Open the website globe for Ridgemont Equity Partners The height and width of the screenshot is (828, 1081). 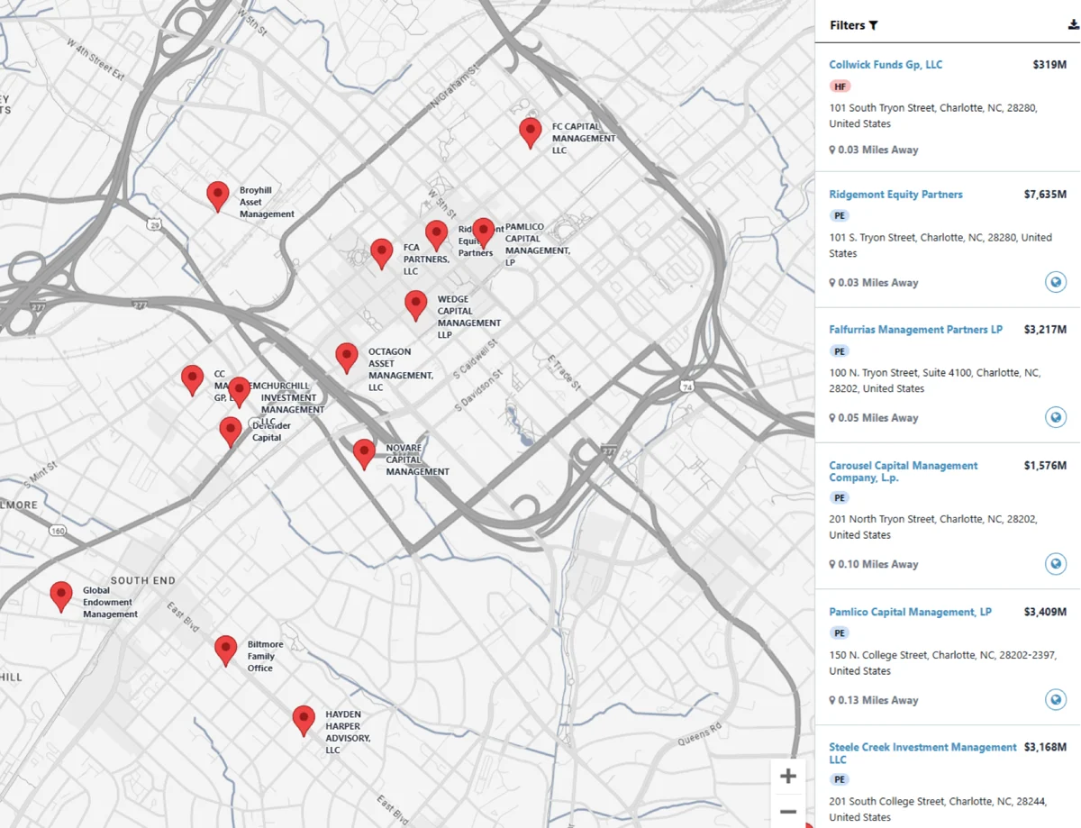pos(1056,282)
